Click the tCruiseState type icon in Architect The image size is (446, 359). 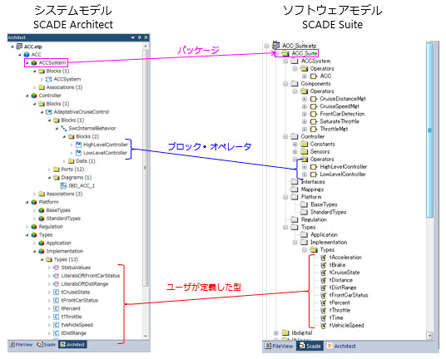[x=57, y=293]
